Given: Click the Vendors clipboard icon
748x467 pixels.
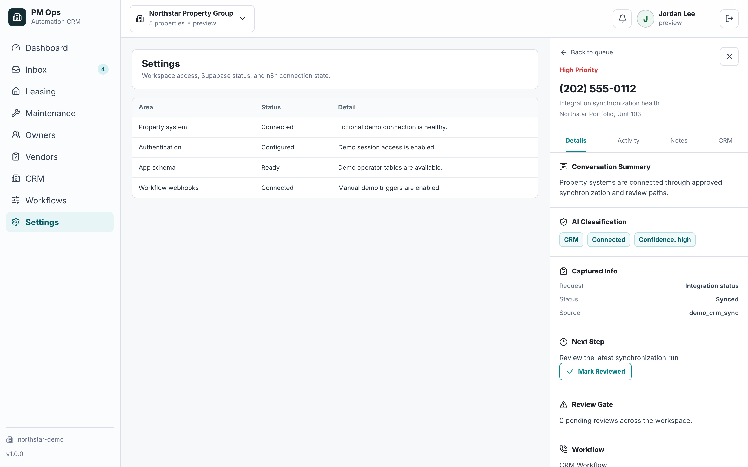Looking at the screenshot, I should coord(16,157).
